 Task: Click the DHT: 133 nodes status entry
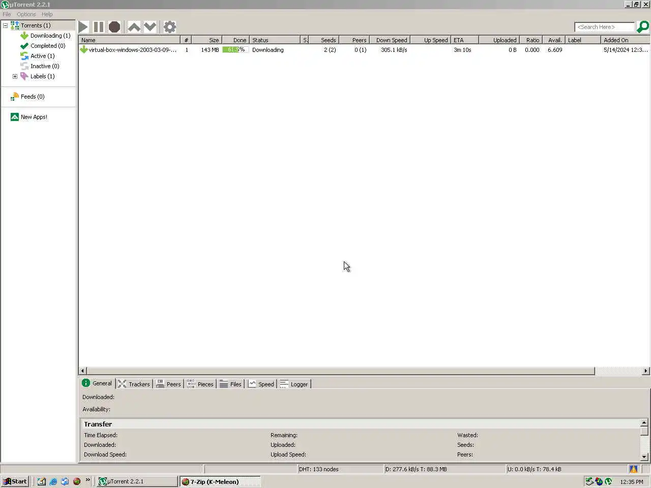[340, 469]
